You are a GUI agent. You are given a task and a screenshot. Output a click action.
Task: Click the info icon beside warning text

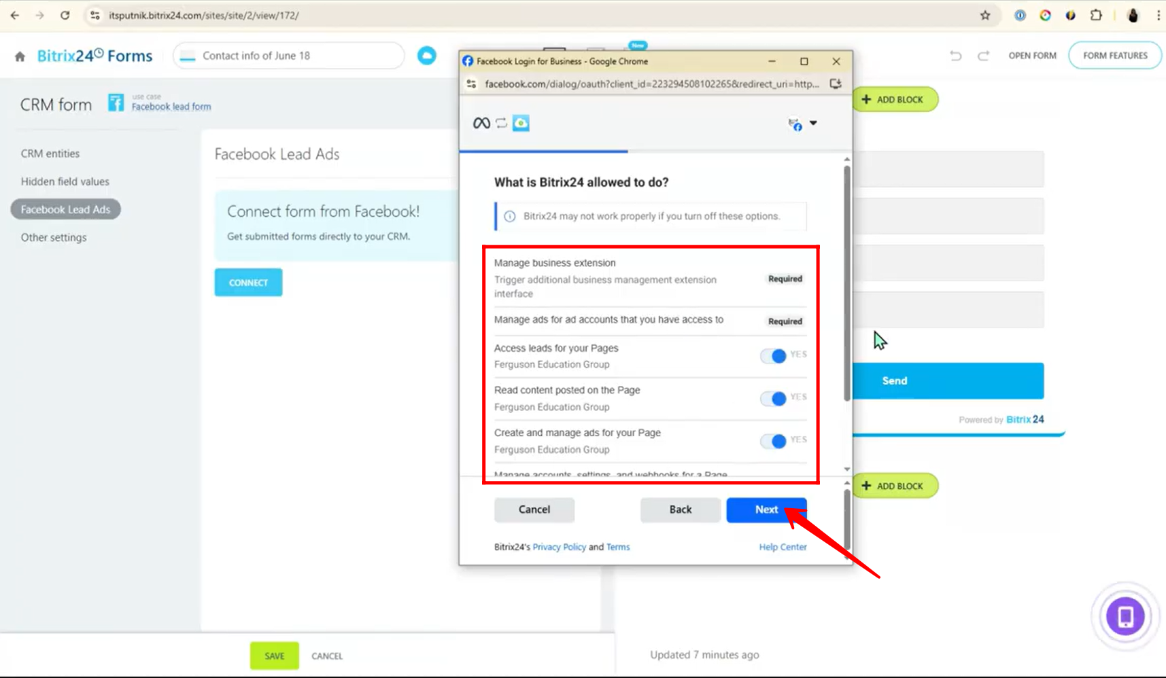point(509,216)
